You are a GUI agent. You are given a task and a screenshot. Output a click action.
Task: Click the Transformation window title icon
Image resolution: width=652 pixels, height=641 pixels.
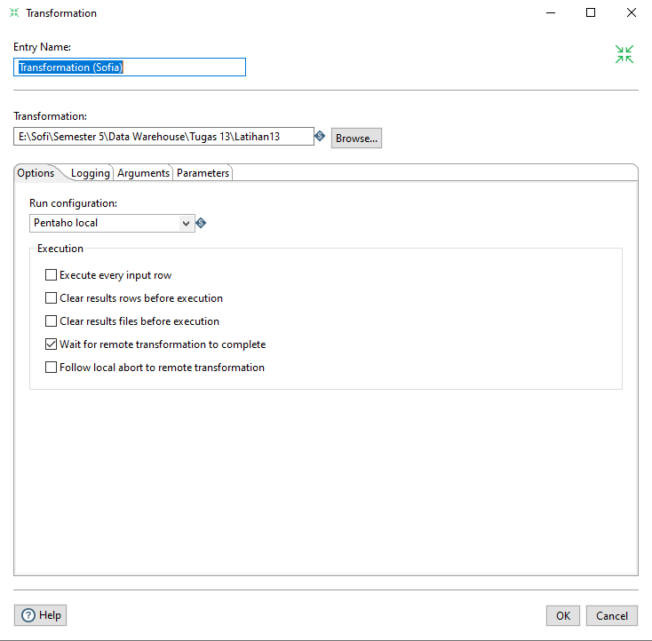click(x=14, y=13)
